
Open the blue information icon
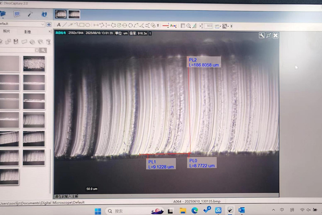pyautogui.click(x=44, y=14)
